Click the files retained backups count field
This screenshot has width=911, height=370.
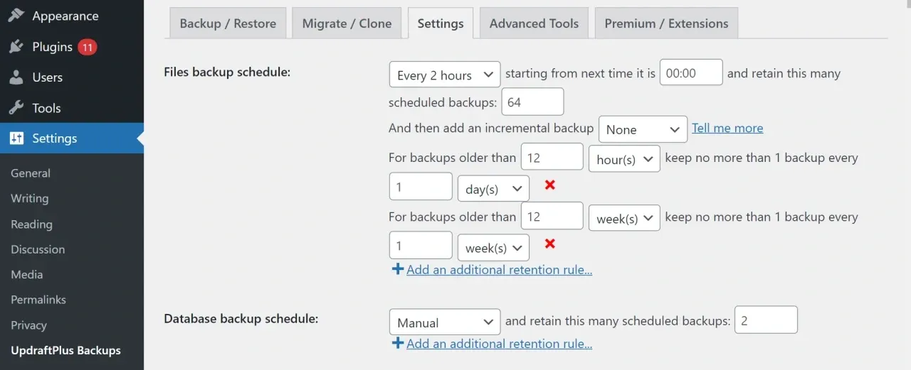532,102
